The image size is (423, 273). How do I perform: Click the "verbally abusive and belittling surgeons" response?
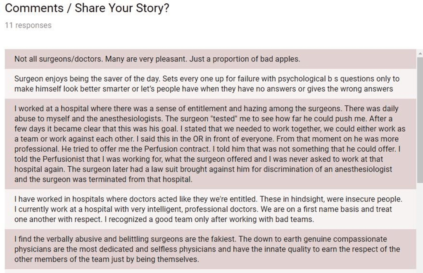pyautogui.click(x=207, y=249)
